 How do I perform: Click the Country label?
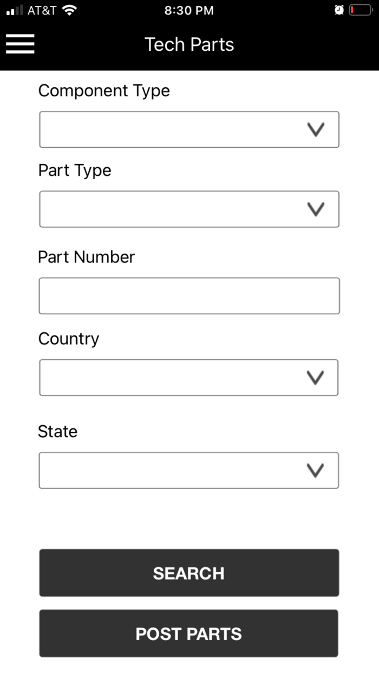68,338
